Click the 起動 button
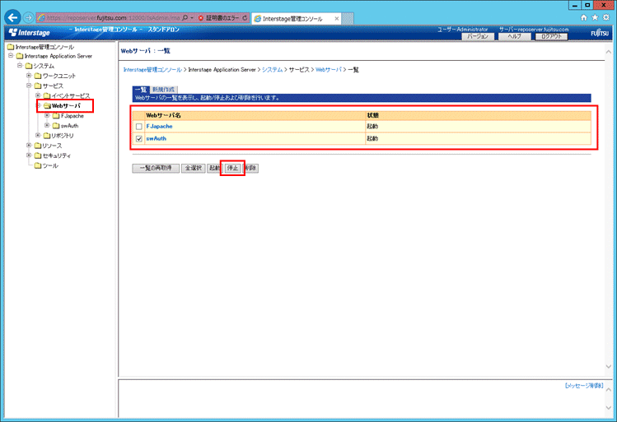617x422 pixels. (x=213, y=168)
